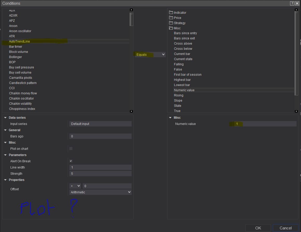The width and height of the screenshot is (301, 232).
Task: Select Chaikin volatility indicator
Action: pos(20,103)
